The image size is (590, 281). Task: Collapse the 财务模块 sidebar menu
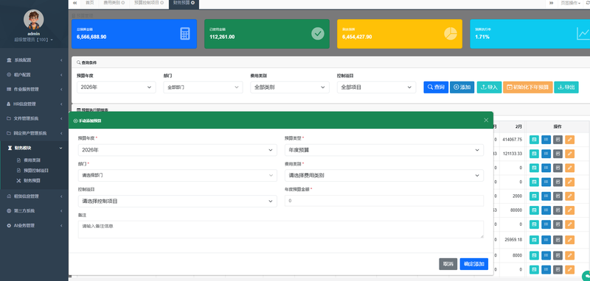34,148
